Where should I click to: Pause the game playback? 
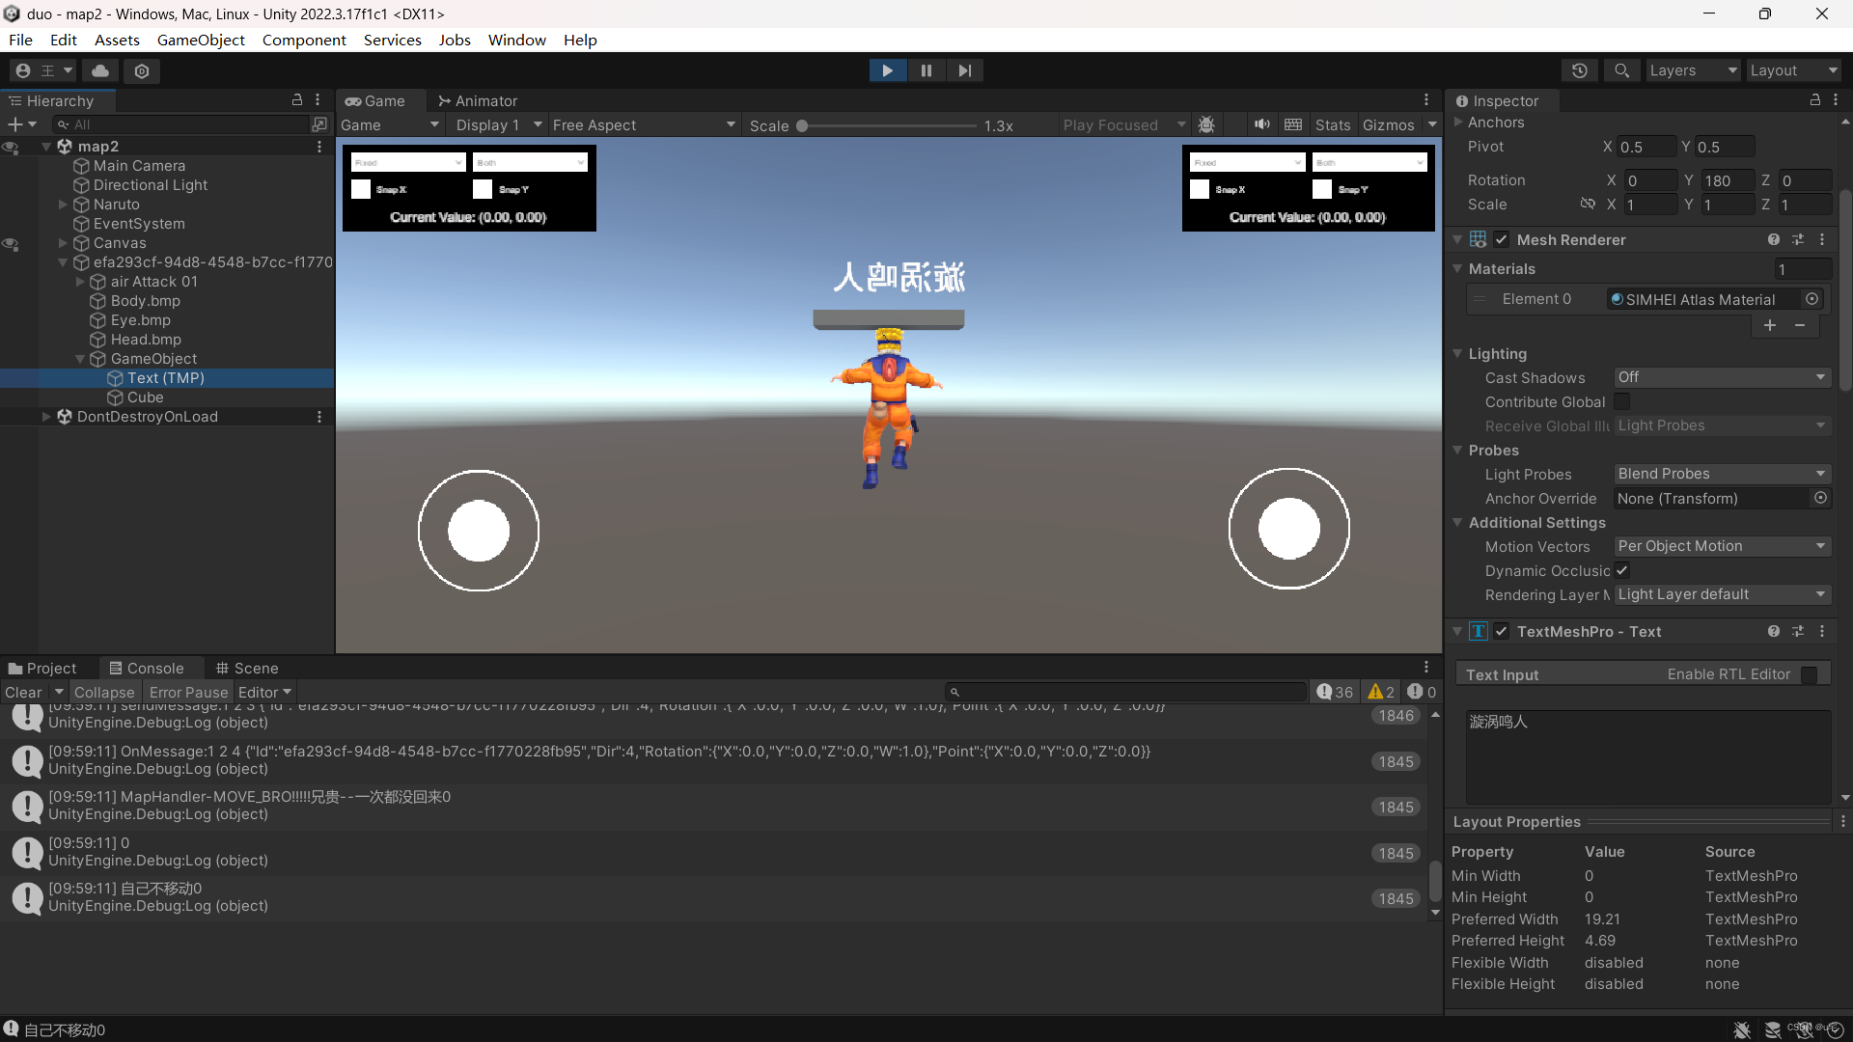click(x=926, y=70)
